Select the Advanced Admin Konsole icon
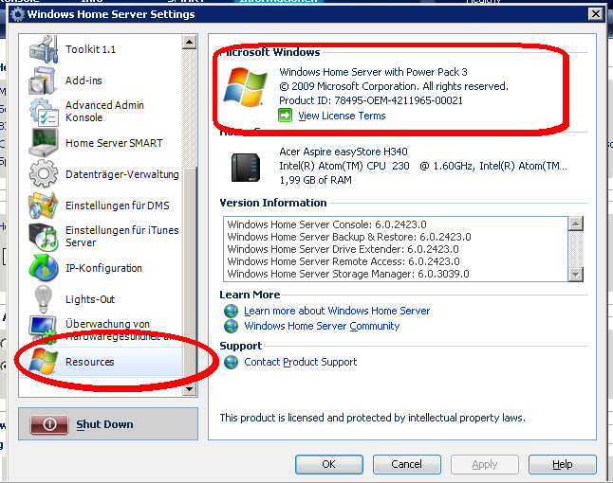 coord(44,112)
